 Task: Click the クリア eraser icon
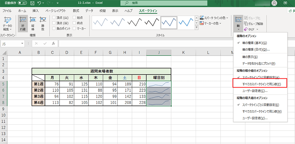(x=246, y=29)
